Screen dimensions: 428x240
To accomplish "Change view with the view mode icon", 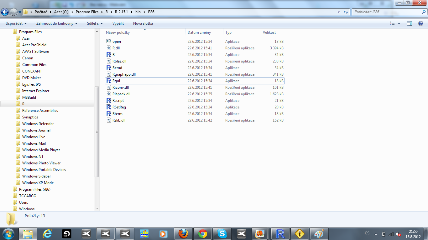I will (392, 23).
